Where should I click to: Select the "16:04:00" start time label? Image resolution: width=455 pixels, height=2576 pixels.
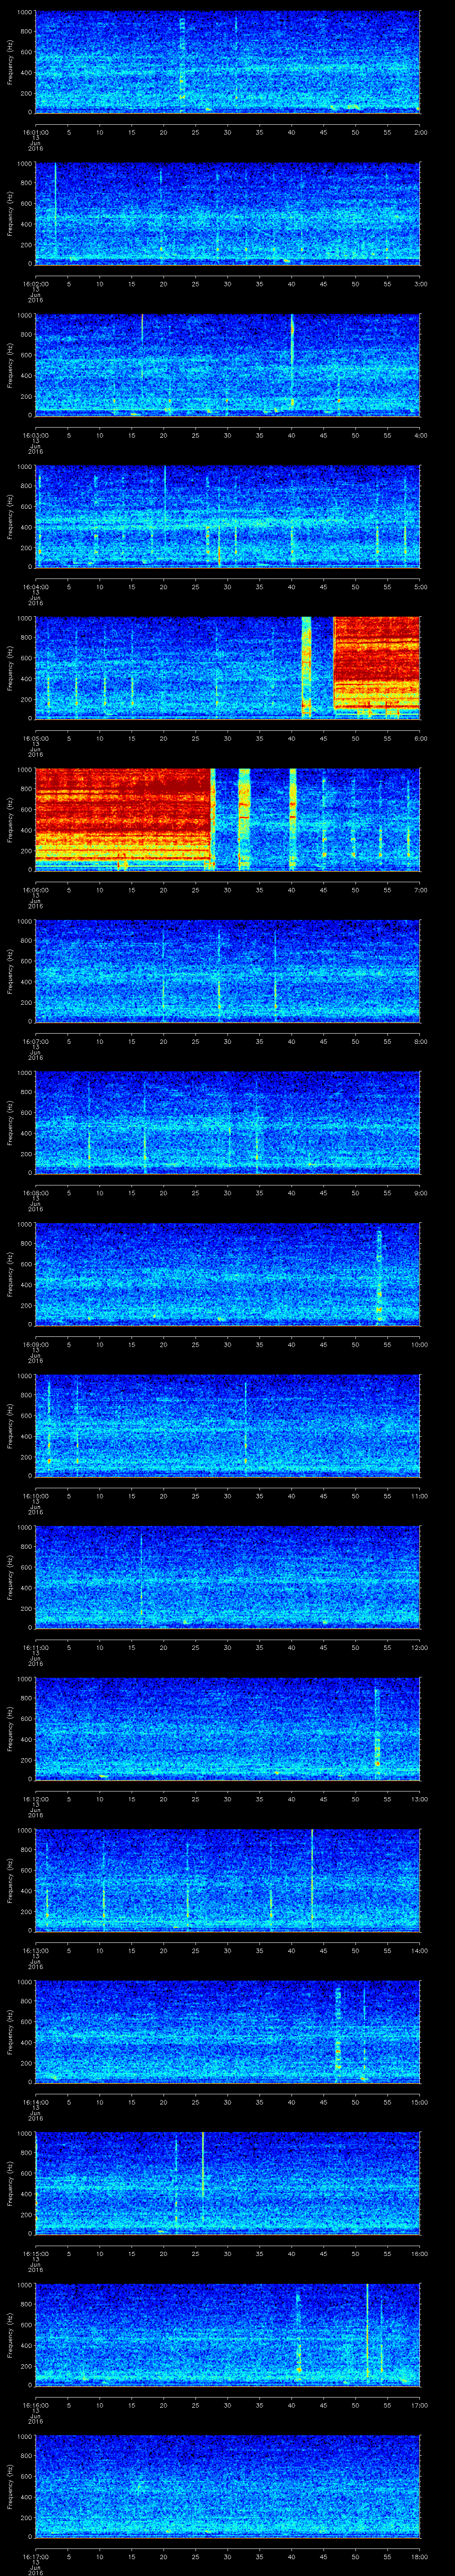coord(35,586)
